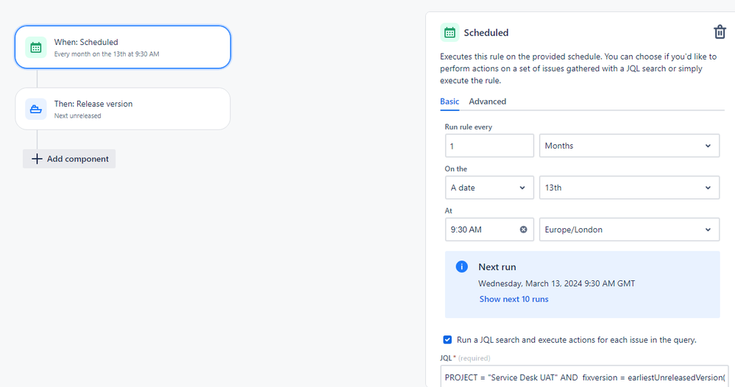Select the Basic tab
Screen dimensions: 735x387
(x=449, y=102)
